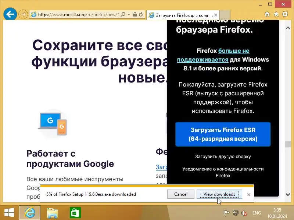Click the ENG language indicator
Viewport: 294px width, 220px height.
click(257, 213)
